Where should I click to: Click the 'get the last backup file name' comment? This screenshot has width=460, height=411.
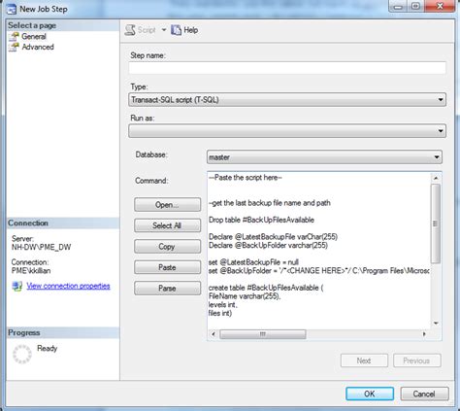coord(270,203)
